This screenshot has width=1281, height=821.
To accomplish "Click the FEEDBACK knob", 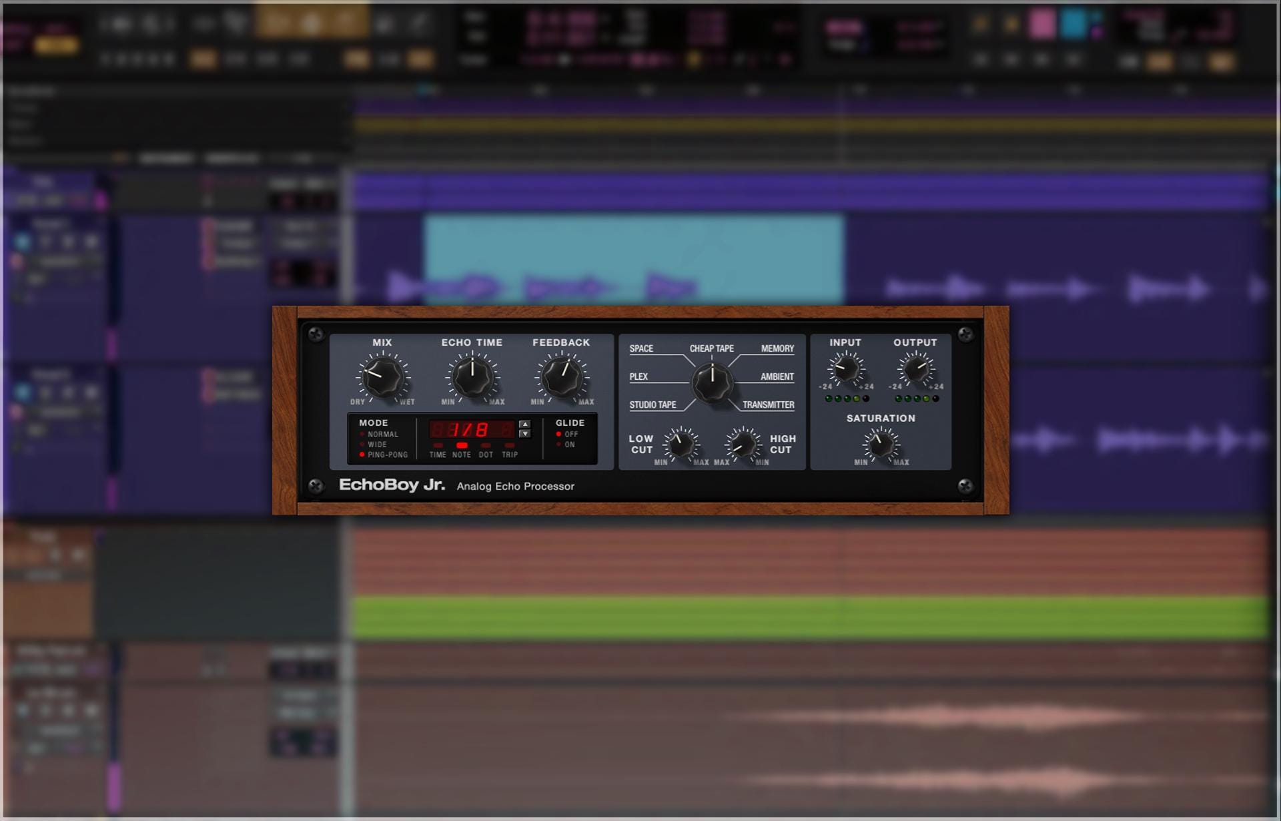I will (562, 377).
